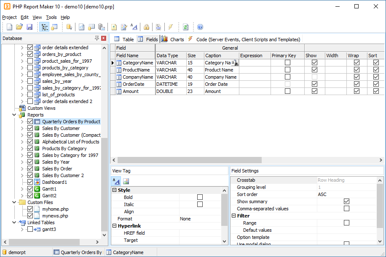
Task: Click the View Tag formatted text icon
Action: pos(116,181)
